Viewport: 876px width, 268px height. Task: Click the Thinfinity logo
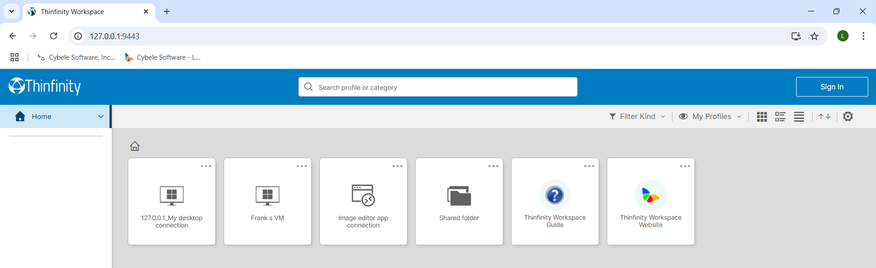[44, 86]
